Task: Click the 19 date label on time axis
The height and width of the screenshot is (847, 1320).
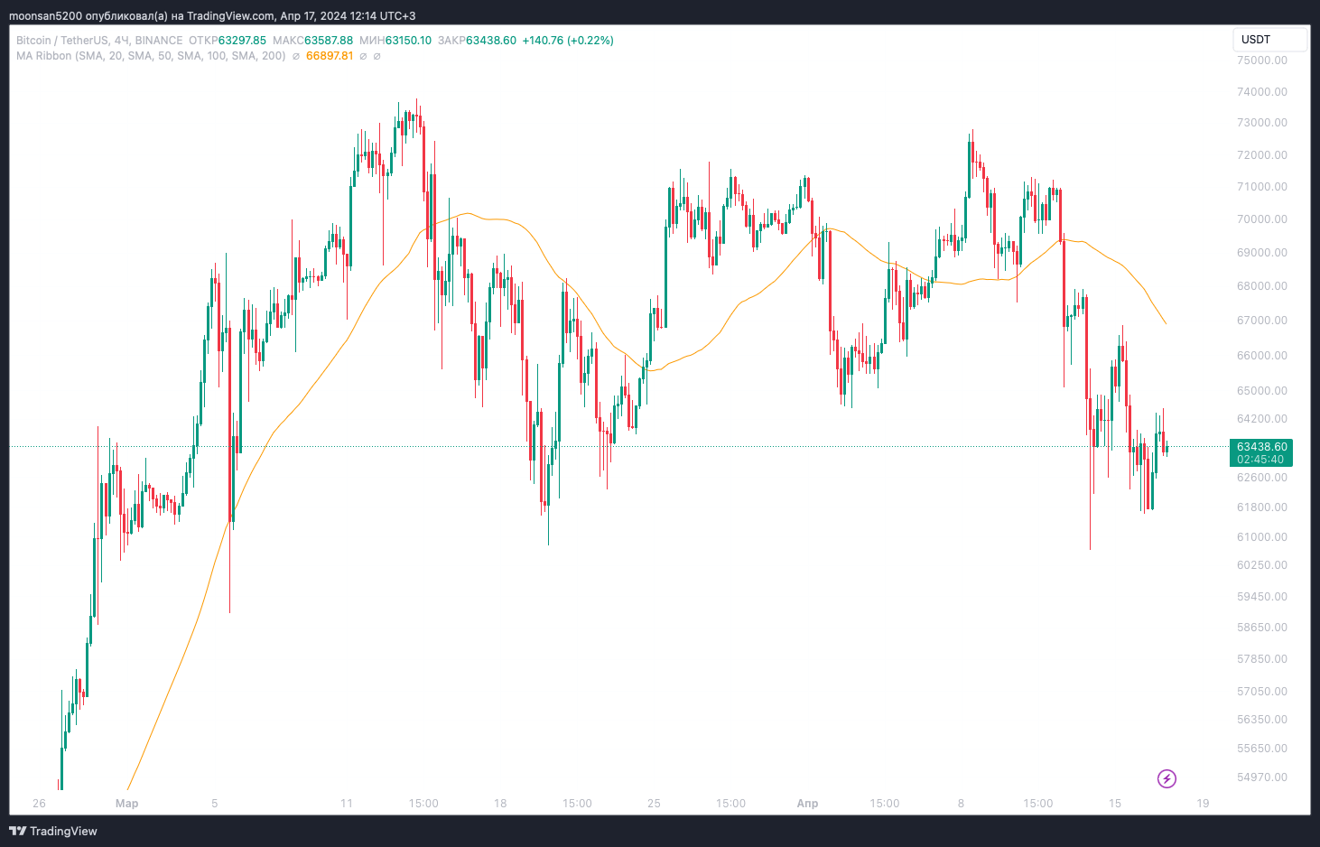Action: tap(1203, 804)
